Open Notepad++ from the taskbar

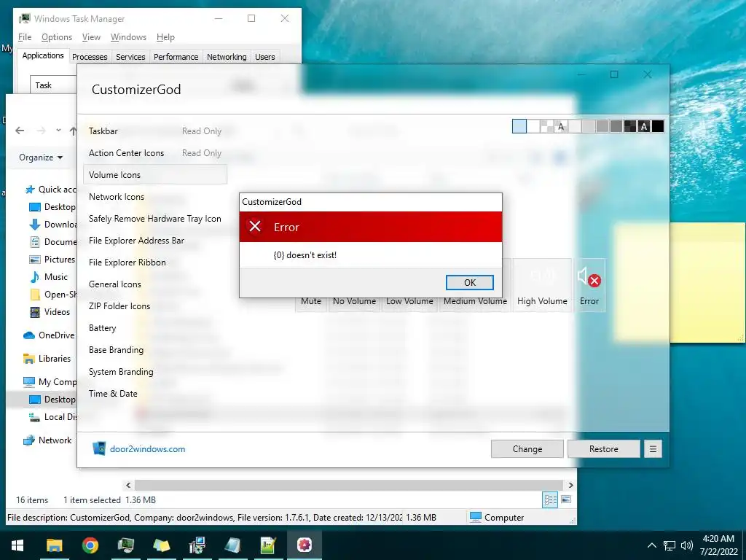tap(268, 545)
